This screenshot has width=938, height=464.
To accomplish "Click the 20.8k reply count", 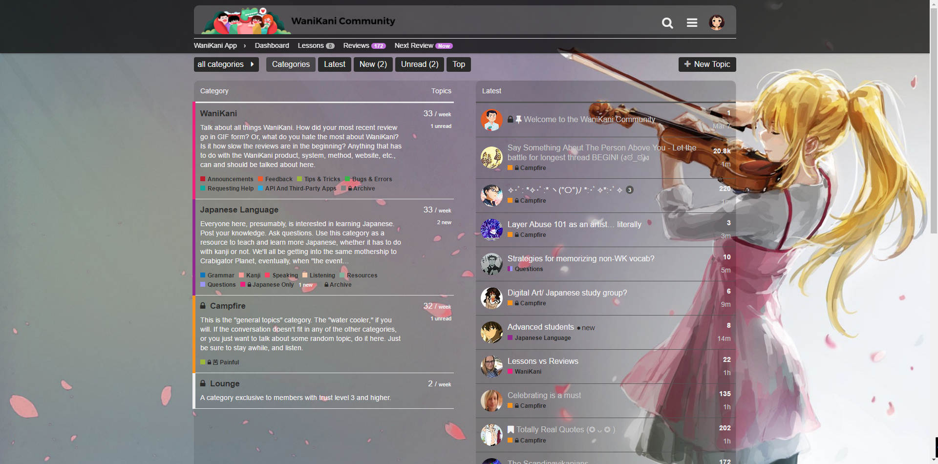I will coord(722,151).
